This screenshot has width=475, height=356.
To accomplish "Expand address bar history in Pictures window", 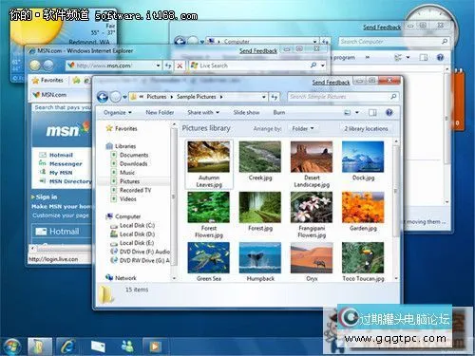I will (264, 97).
